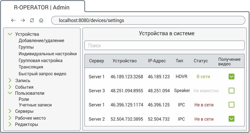Viewport: 250px width, 133px height.
Task: Check video box for 46.396.125:1174
Action: click(x=231, y=105)
